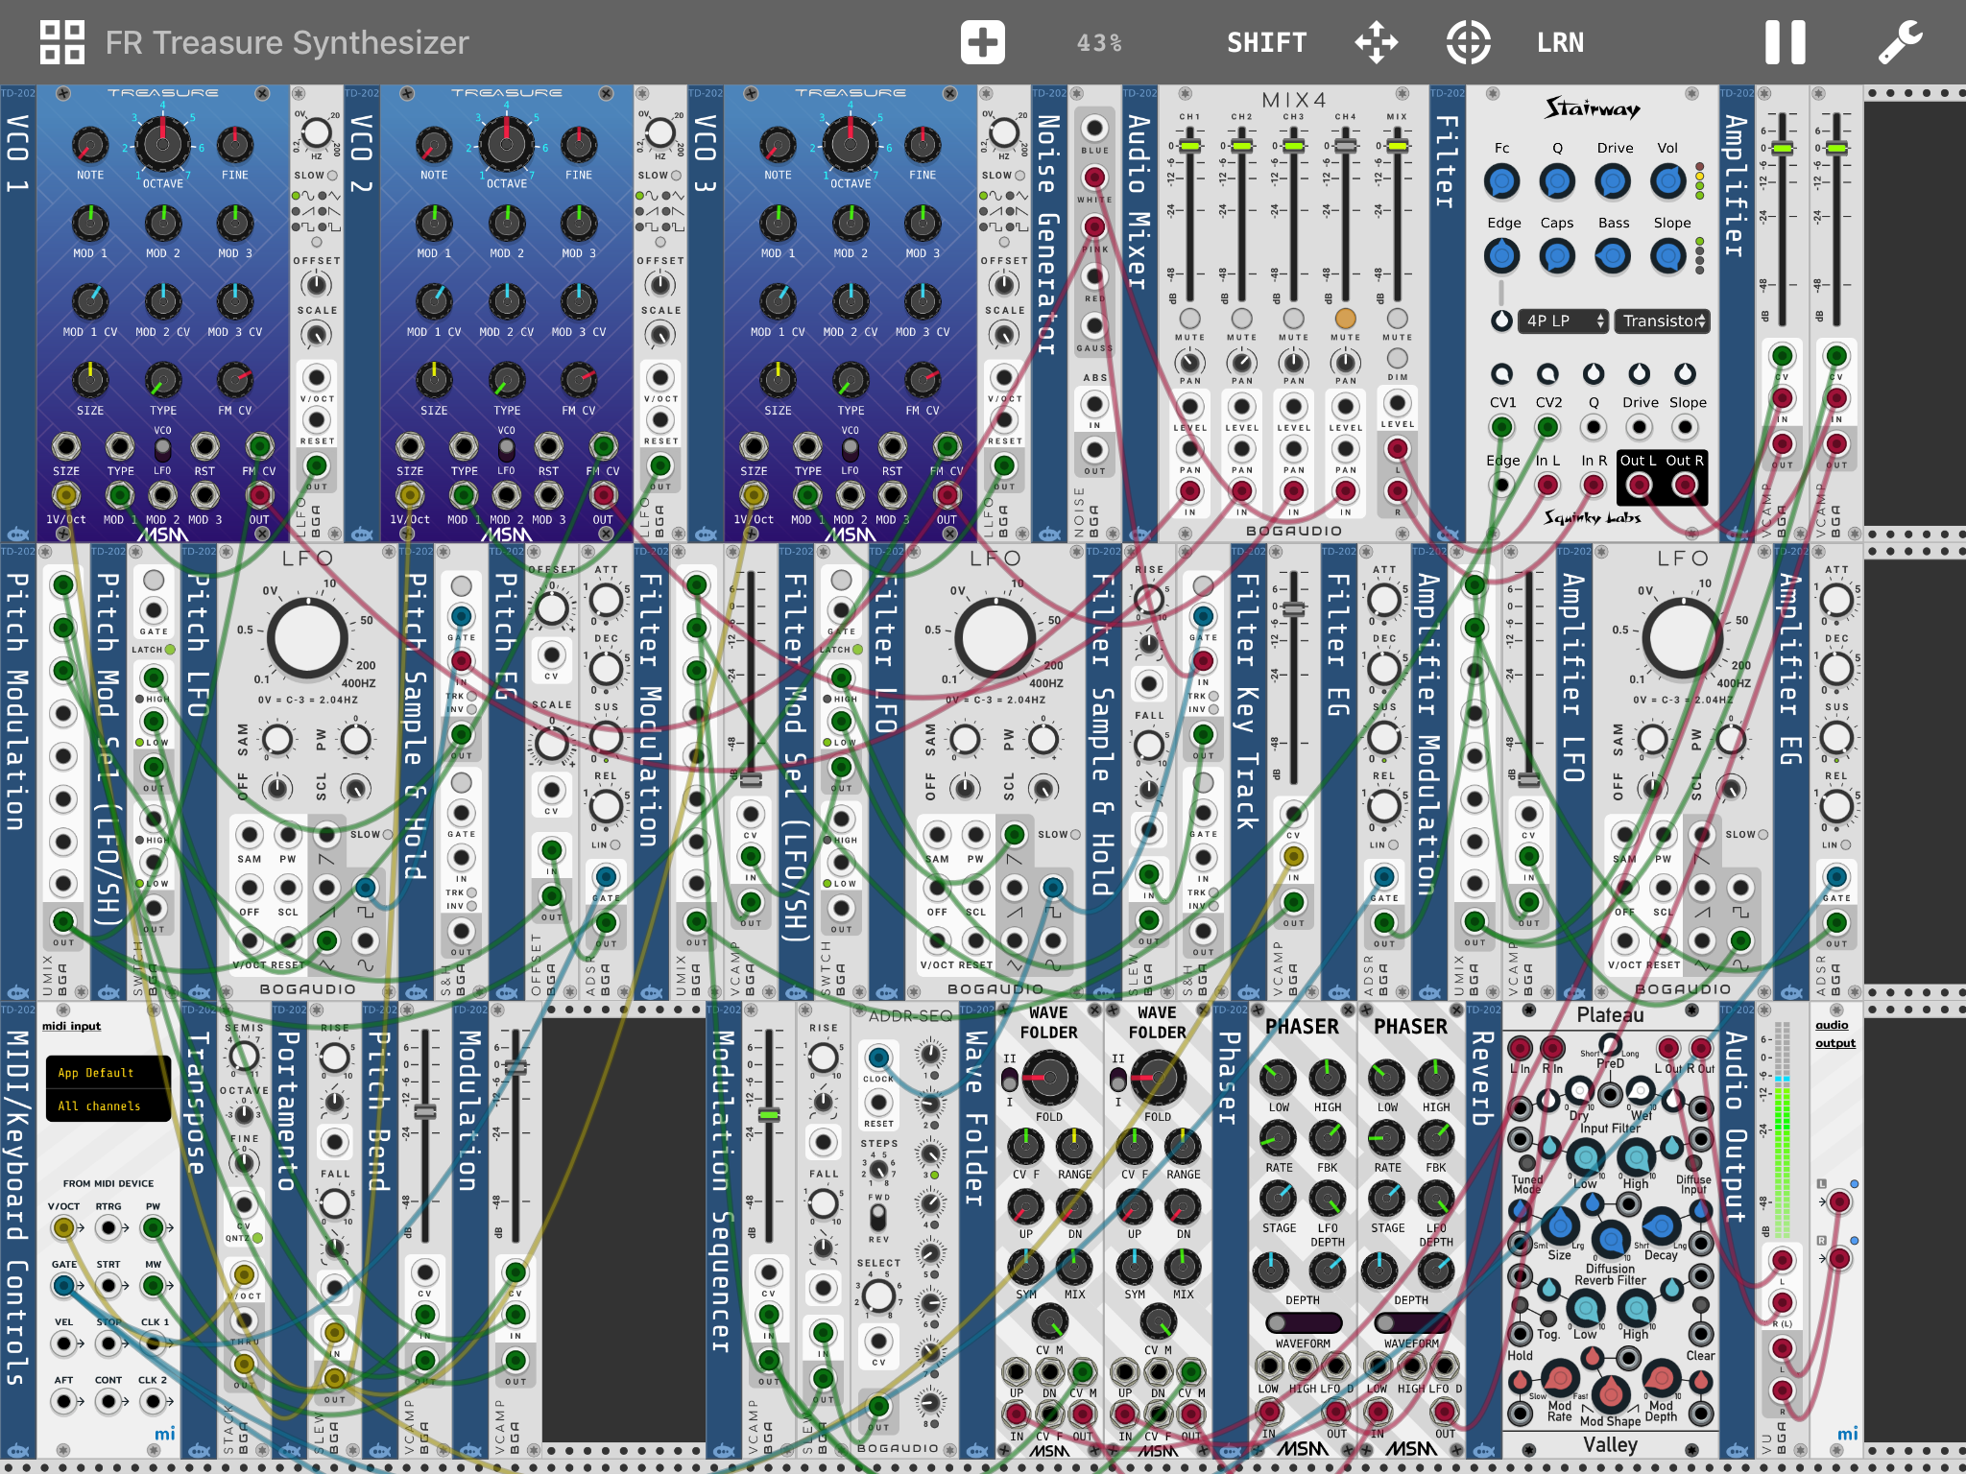Click the LRN learn button
The height and width of the screenshot is (1474, 1966).
pyautogui.click(x=1560, y=42)
